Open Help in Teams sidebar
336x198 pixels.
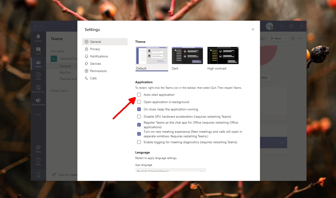pos(38,161)
